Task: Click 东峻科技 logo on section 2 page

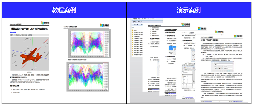Action: coord(186,24)
